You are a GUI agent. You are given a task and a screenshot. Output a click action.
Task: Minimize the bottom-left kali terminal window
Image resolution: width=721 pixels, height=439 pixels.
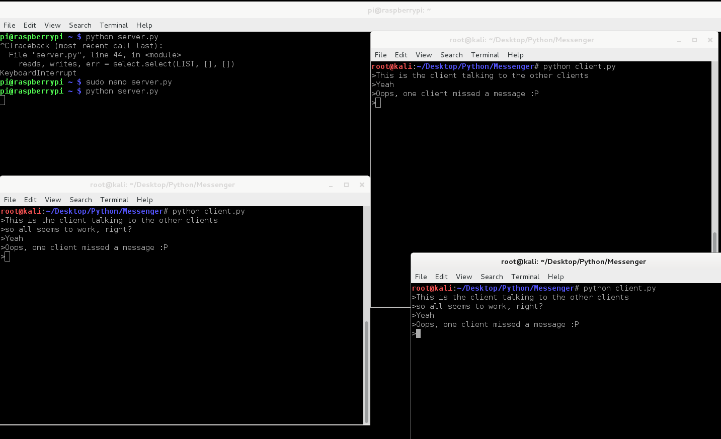click(331, 185)
